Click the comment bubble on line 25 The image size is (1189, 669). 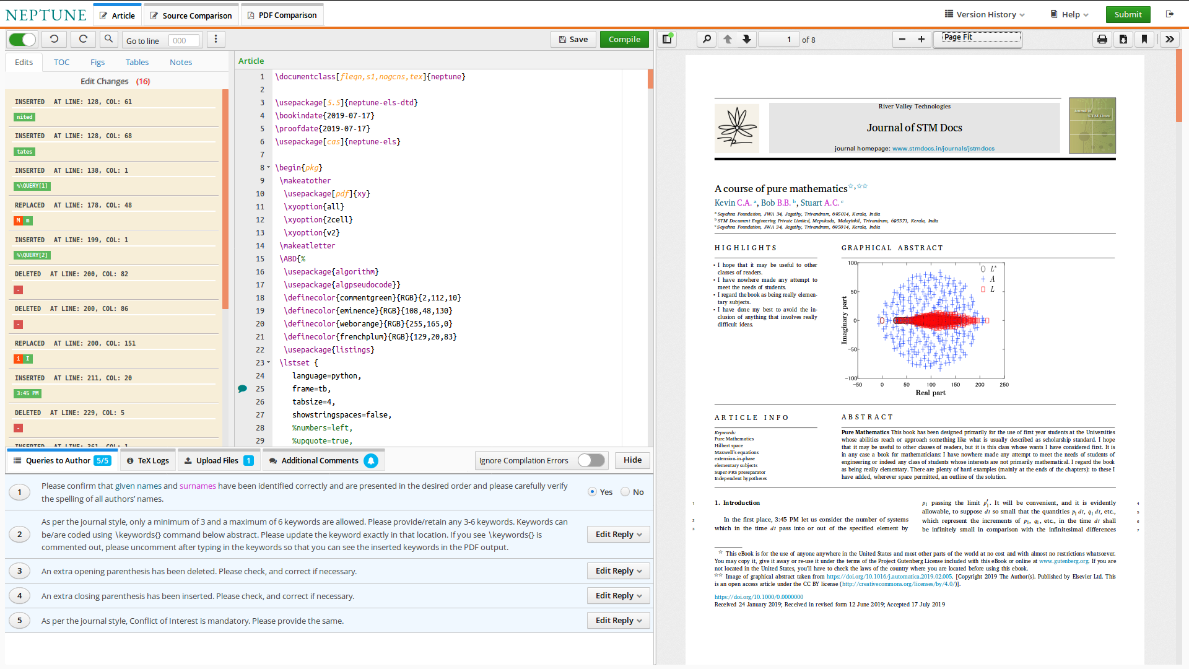coord(243,389)
